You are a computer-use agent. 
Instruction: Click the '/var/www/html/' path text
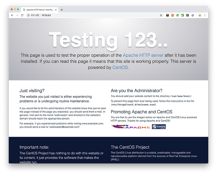181,96
